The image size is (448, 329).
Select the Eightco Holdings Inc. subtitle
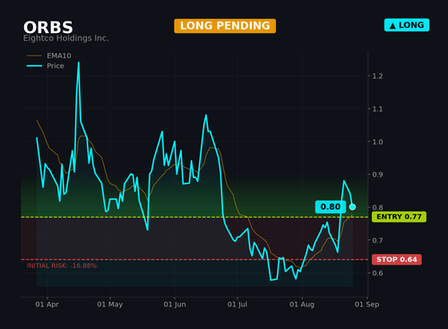(66, 39)
